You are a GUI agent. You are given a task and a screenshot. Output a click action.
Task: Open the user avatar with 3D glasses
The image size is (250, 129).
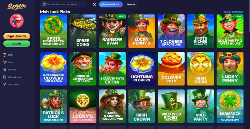(17, 21)
